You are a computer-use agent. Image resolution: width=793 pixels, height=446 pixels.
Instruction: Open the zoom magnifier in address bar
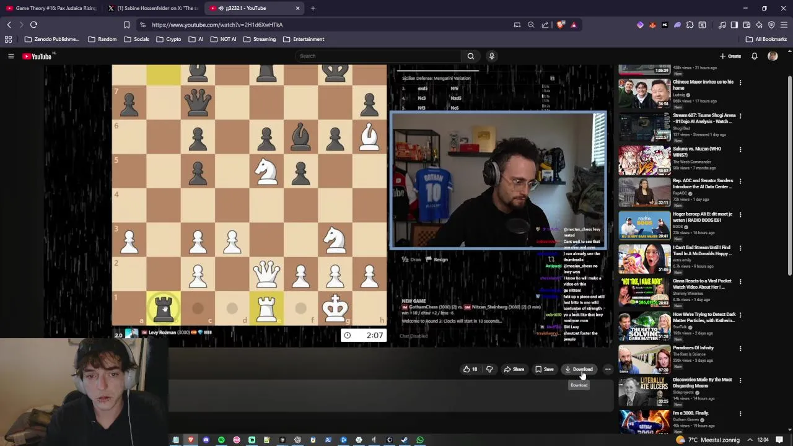531,25
